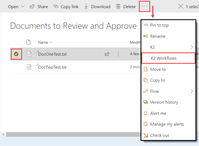Open the toolbar ellipsis overflow menu
Image resolution: width=199 pixels, height=146 pixels.
click(x=144, y=7)
